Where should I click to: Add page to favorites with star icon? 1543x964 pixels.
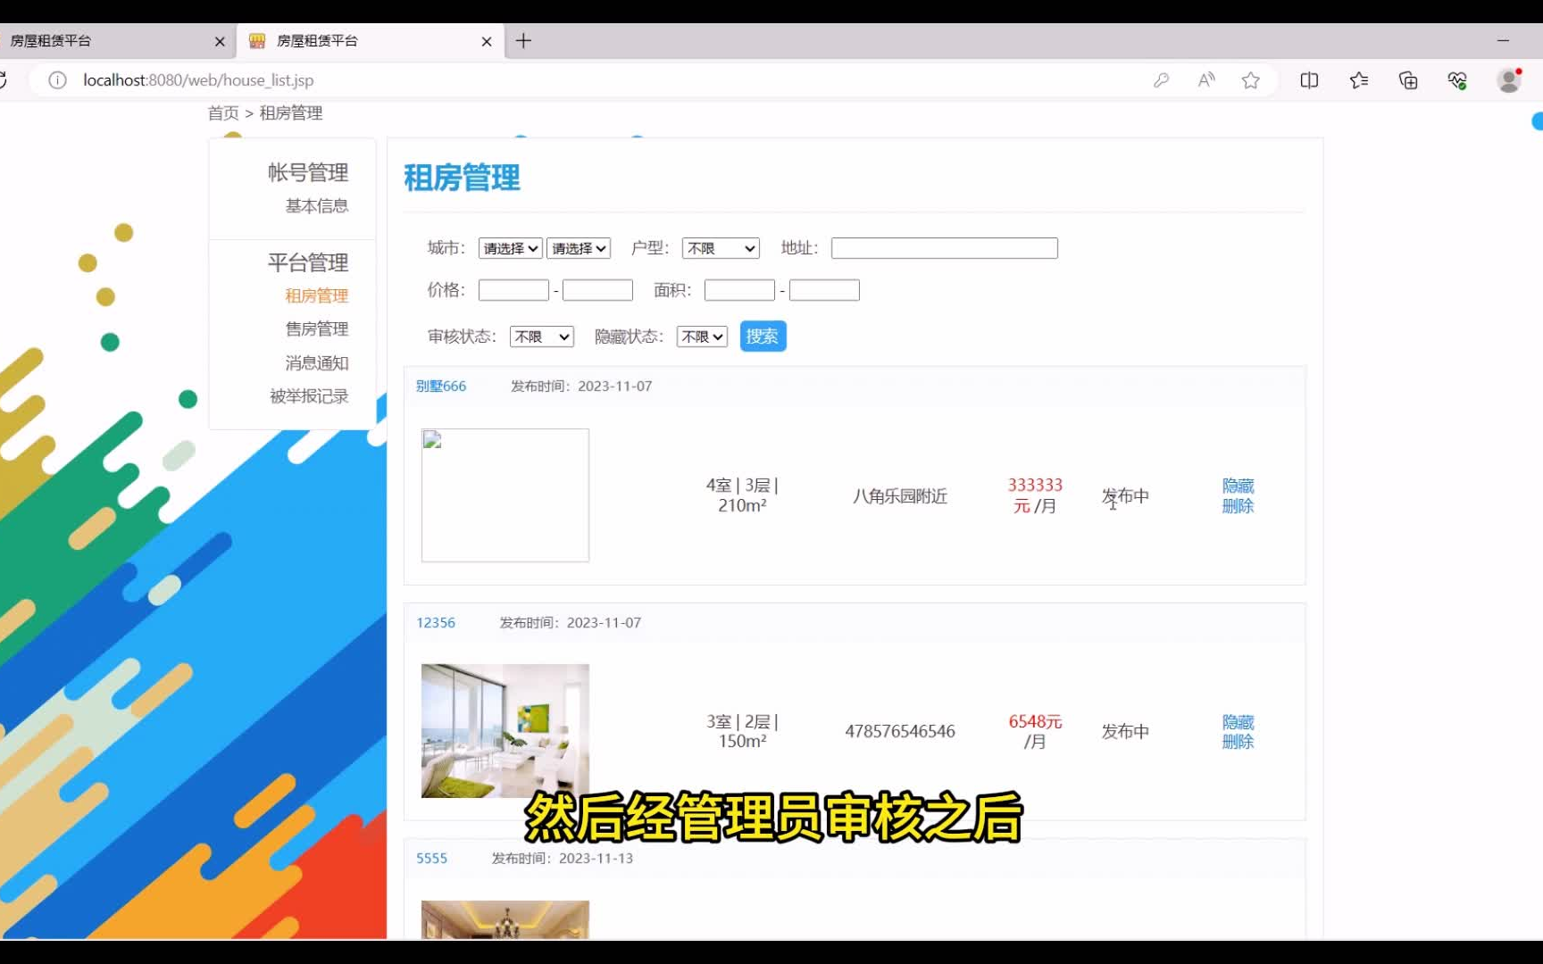[x=1250, y=80]
